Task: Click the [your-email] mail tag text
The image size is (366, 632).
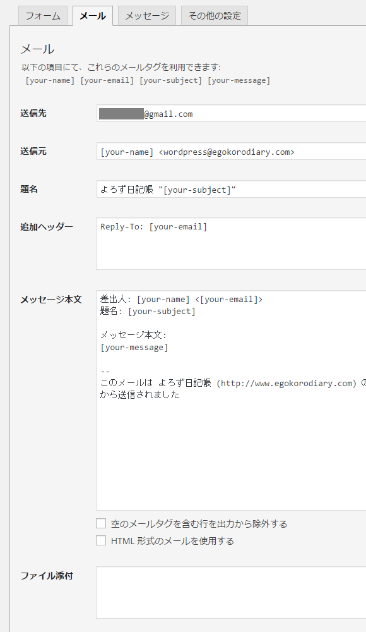Action: point(107,80)
